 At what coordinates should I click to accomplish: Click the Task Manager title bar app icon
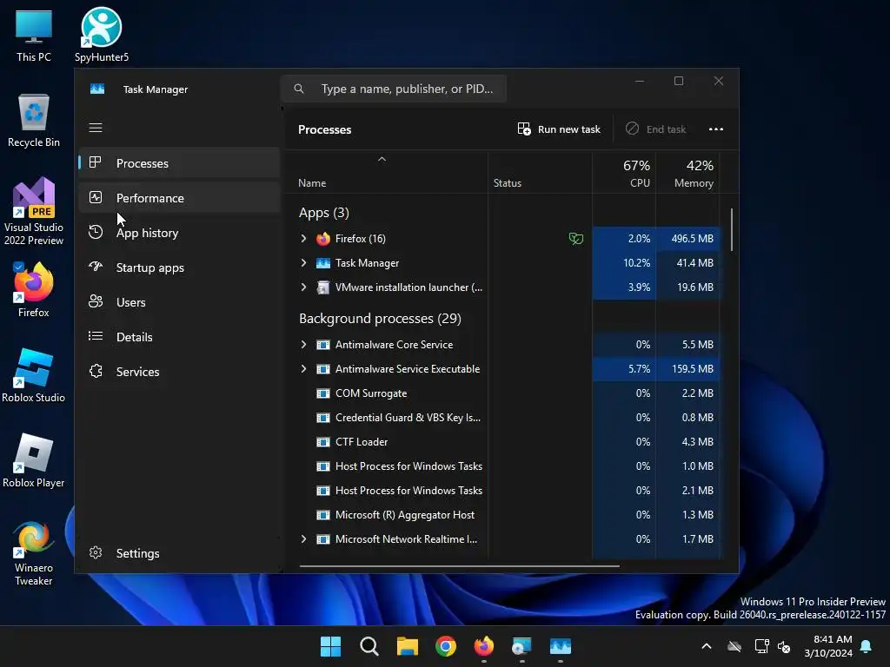(97, 89)
